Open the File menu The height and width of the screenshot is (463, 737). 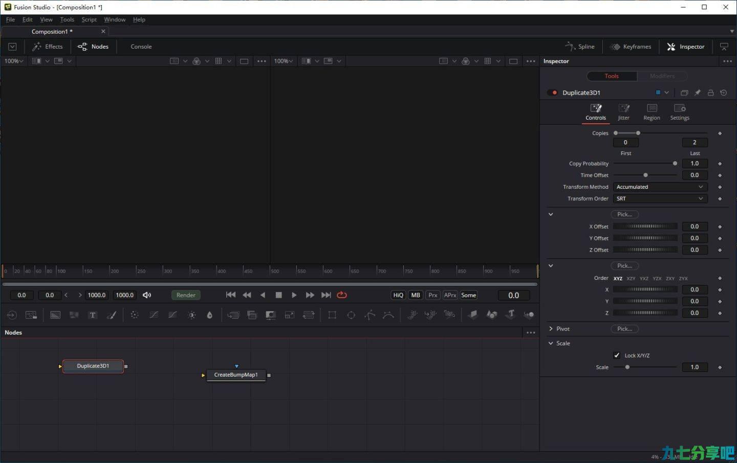tap(10, 19)
